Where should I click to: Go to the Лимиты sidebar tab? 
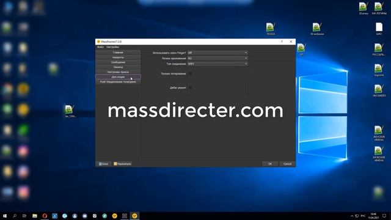[118, 67]
